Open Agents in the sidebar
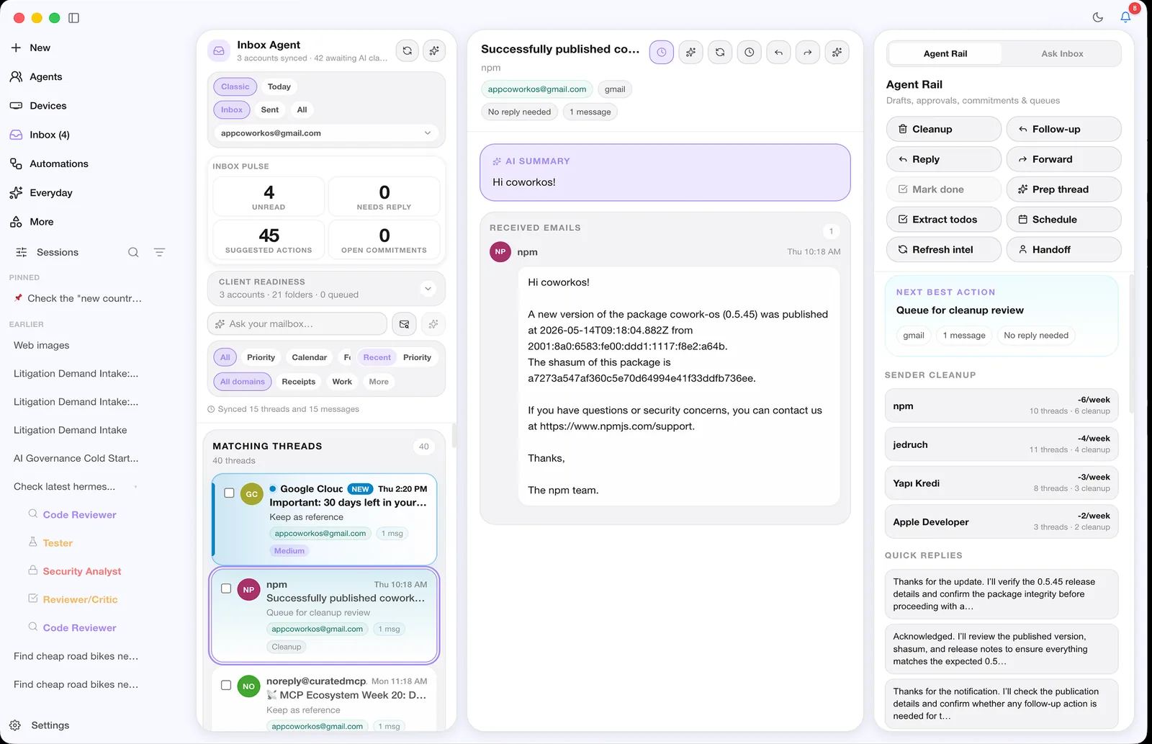The width and height of the screenshot is (1152, 744). pyautogui.click(x=45, y=76)
